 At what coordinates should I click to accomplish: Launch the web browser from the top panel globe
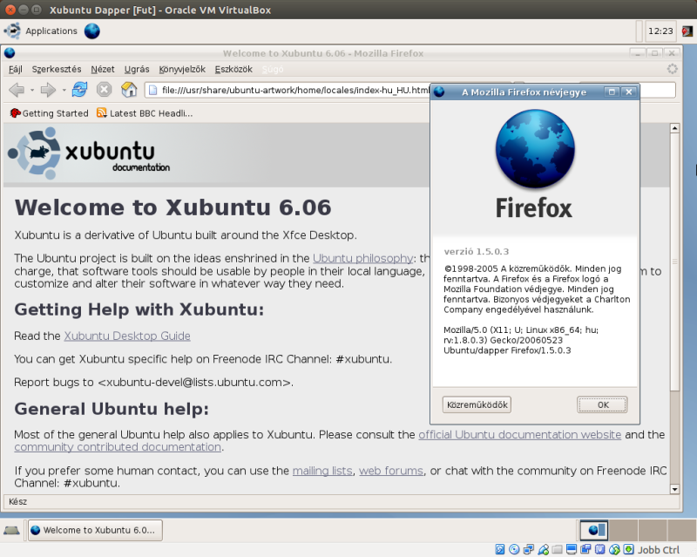click(92, 31)
